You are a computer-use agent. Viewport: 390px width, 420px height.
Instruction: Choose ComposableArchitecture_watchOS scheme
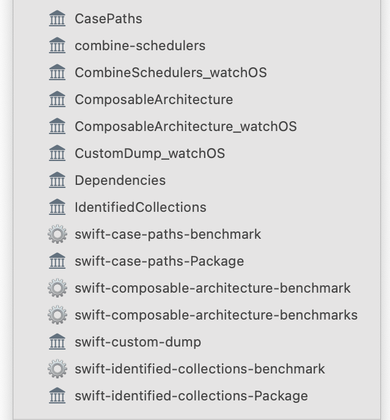pos(197,126)
